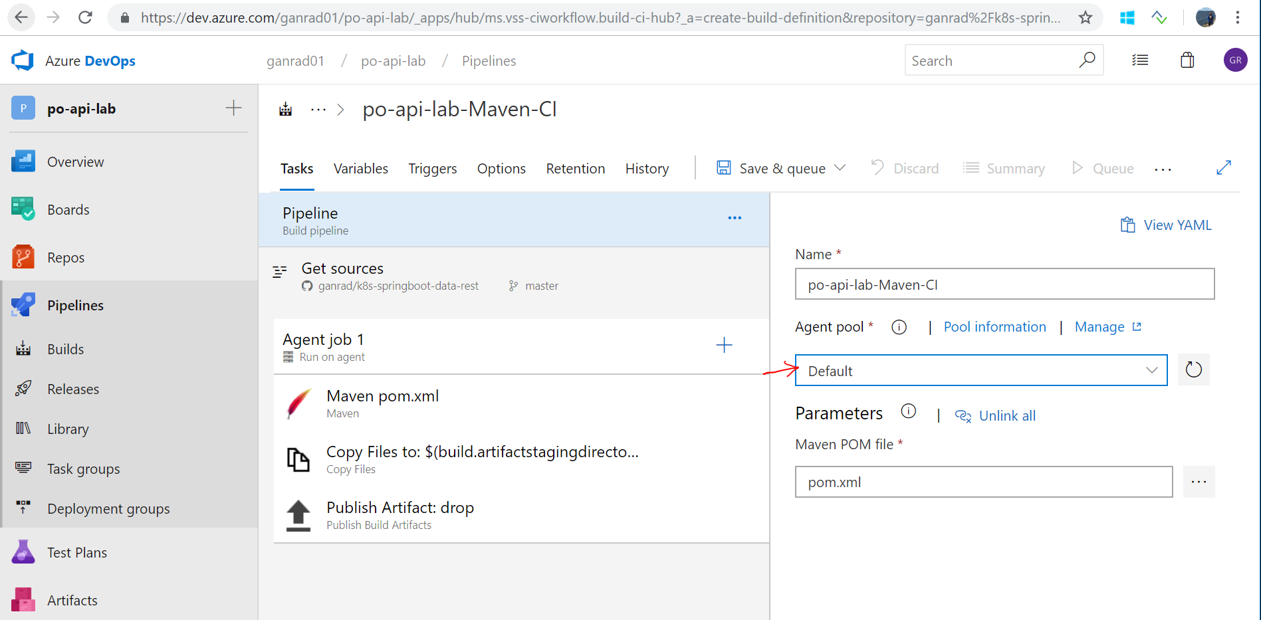Toggle full screen with expand arrows icon
Screen dimensions: 1261x620
pyautogui.click(x=1224, y=167)
